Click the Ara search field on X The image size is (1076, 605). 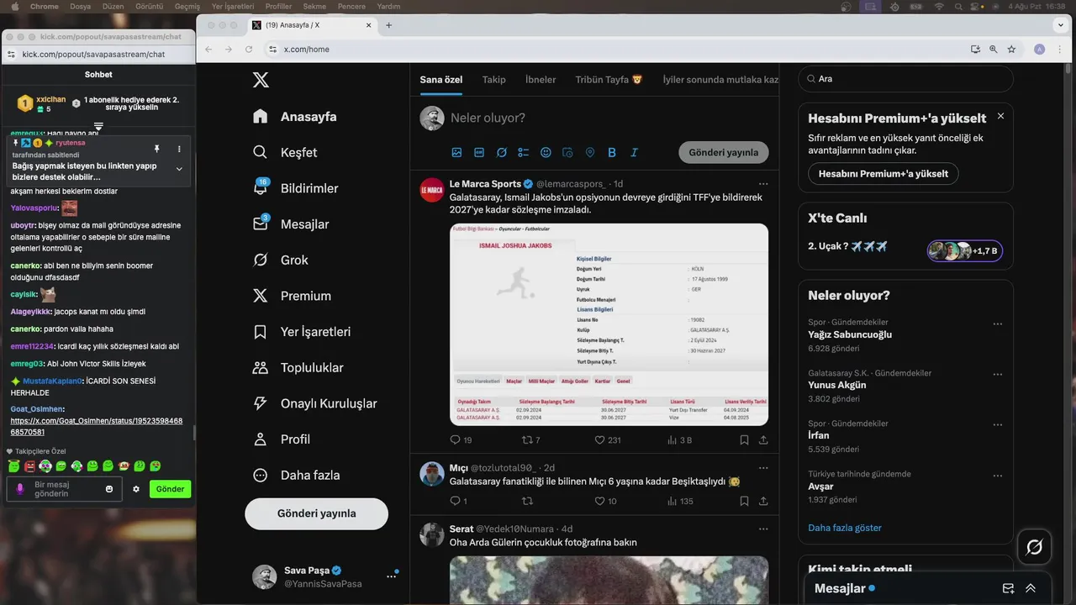pos(905,79)
